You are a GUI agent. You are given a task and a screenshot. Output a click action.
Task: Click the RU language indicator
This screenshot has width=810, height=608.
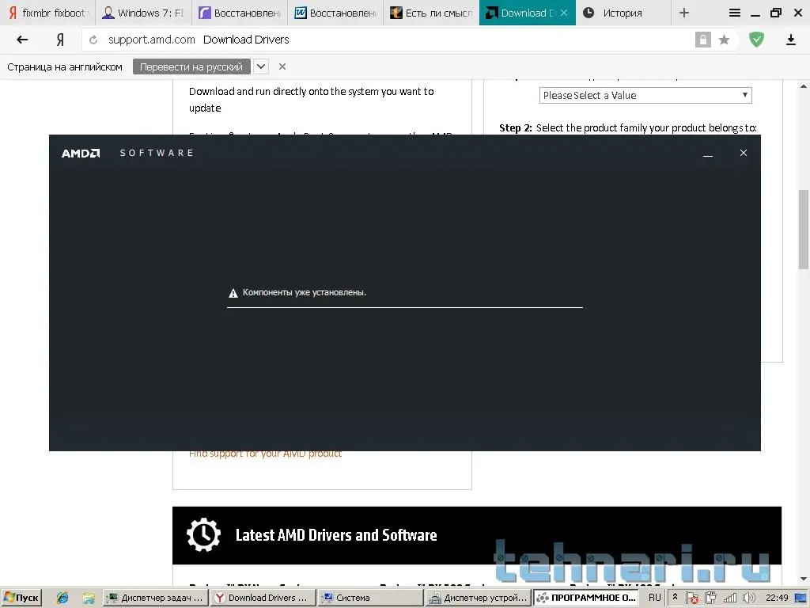click(x=654, y=598)
